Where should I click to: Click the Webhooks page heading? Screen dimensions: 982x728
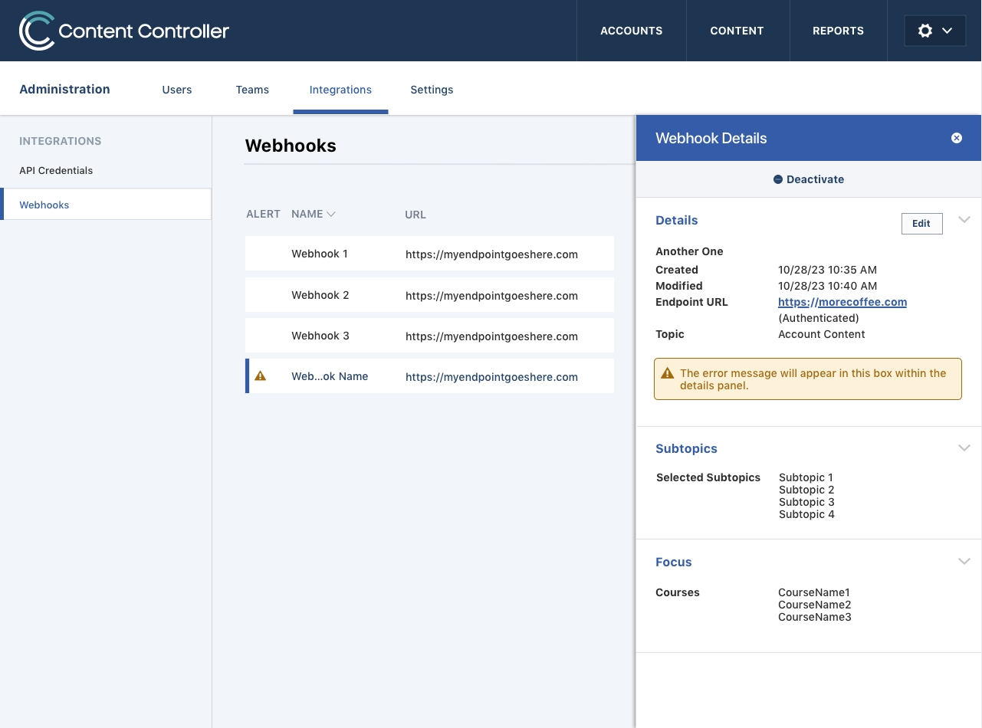tap(291, 146)
